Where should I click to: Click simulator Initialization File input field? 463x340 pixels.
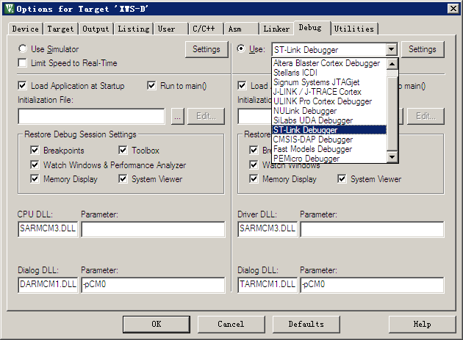click(x=92, y=116)
